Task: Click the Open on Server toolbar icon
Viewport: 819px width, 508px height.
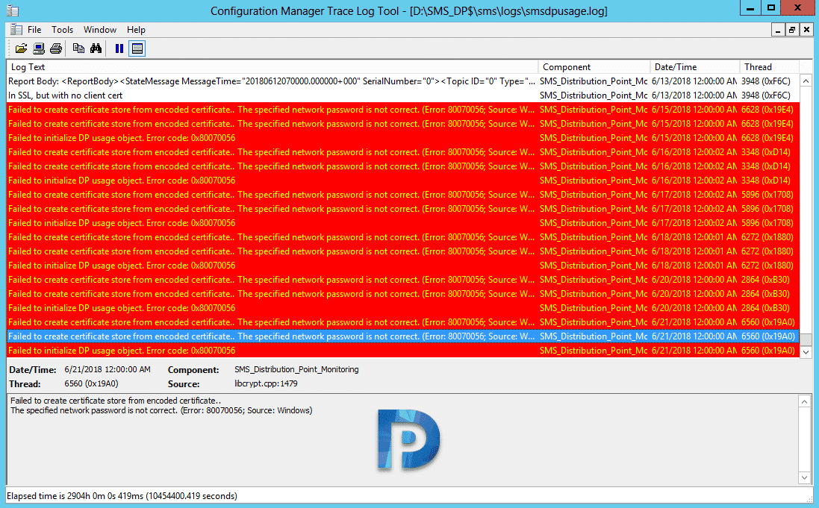Action: coord(39,48)
